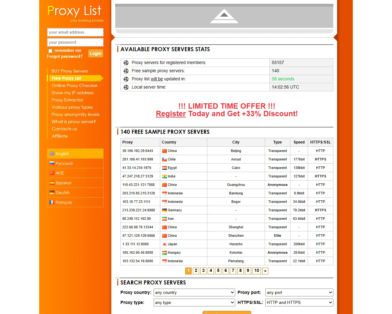Click the 58 seconds update countdown
The image size is (392, 314).
pos(283,79)
